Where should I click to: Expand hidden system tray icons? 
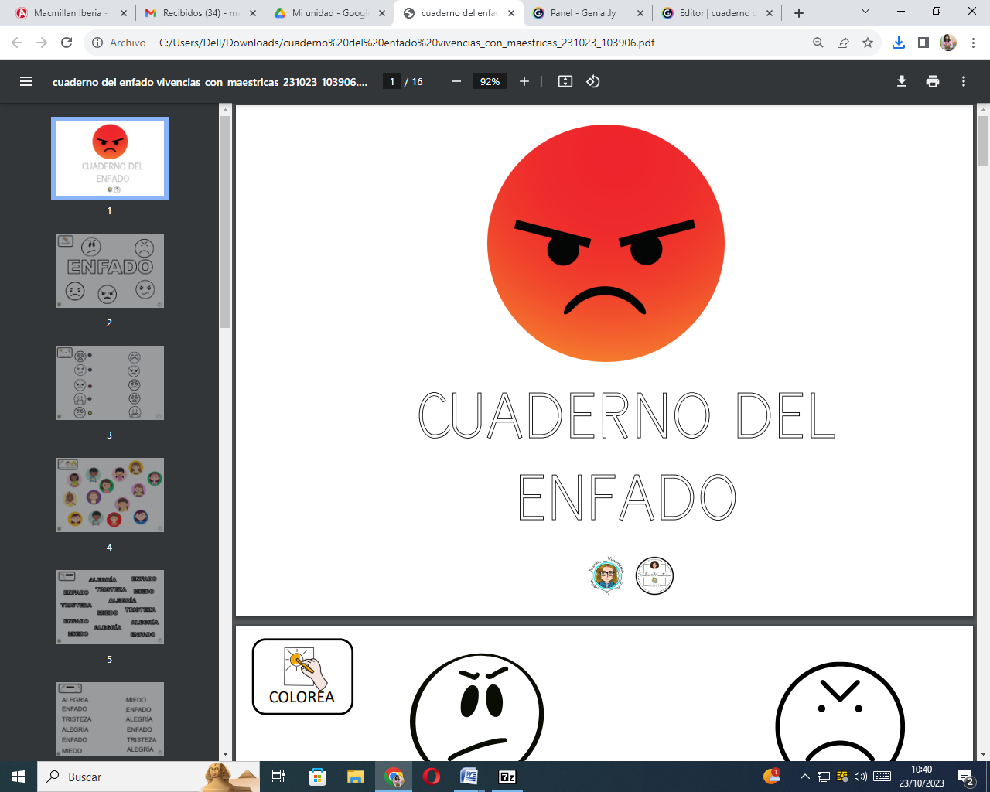tap(804, 776)
